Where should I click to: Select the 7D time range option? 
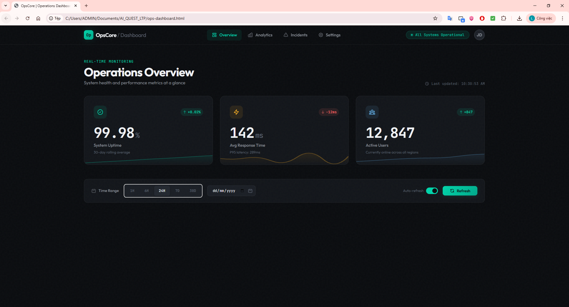[177, 191]
